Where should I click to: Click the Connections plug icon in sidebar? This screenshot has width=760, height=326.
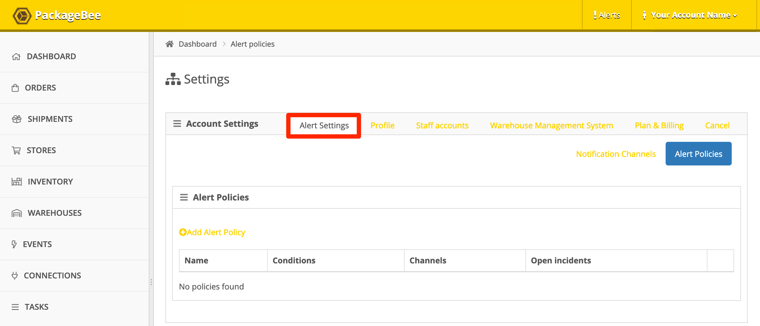tap(15, 276)
